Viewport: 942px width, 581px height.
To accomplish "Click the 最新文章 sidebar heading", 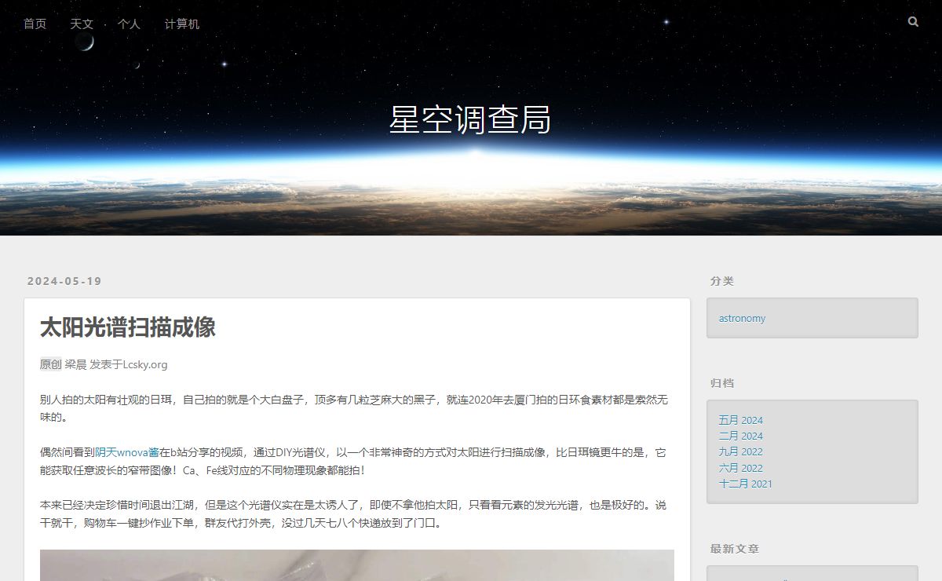I will 735,549.
